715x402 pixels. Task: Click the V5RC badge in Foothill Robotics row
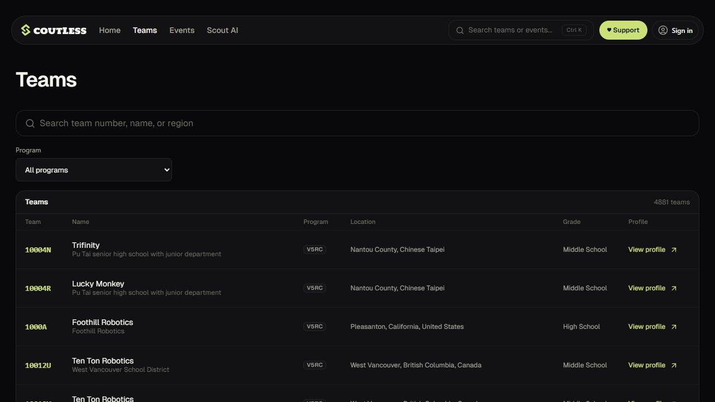click(x=314, y=327)
